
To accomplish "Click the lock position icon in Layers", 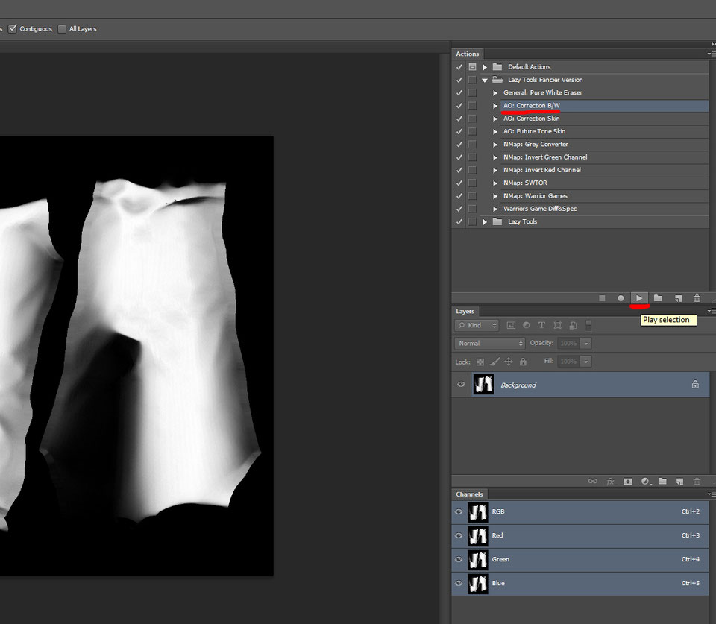I will coord(509,362).
